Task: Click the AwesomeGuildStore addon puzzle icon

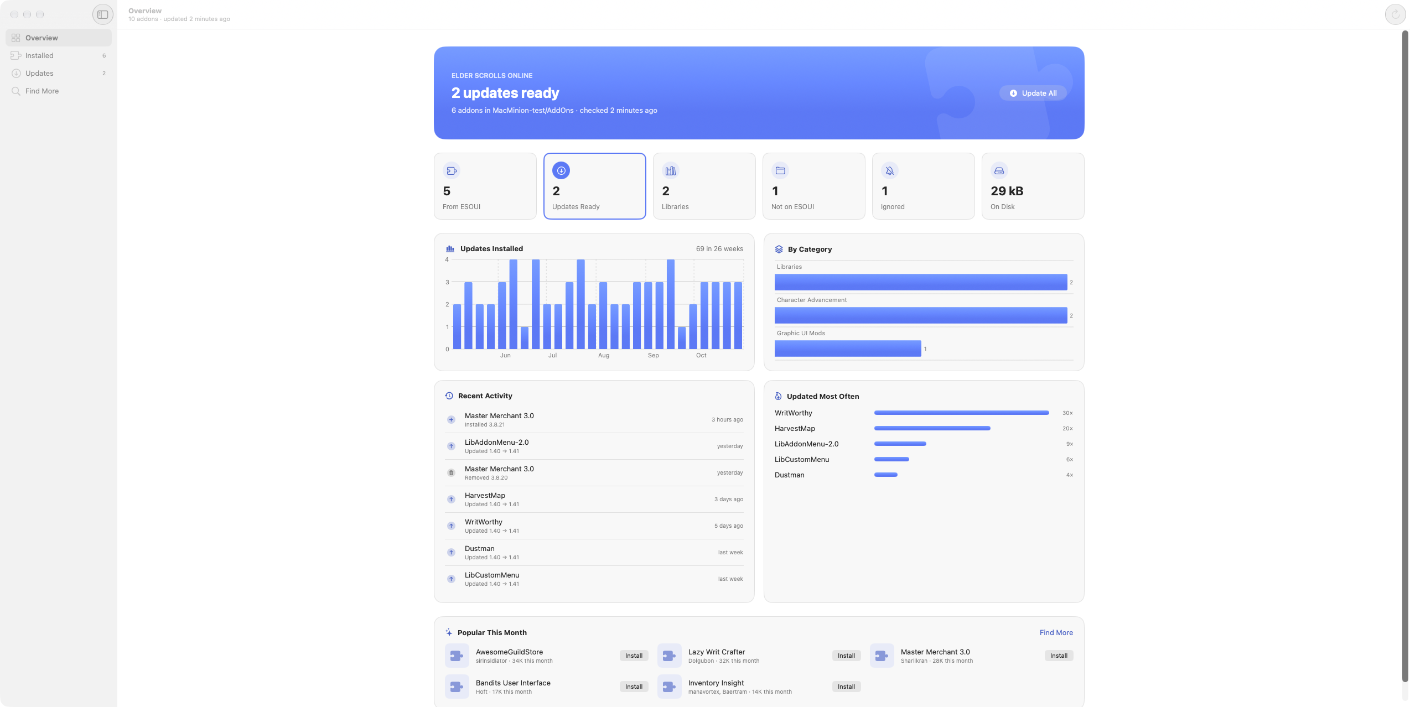Action: [457, 656]
